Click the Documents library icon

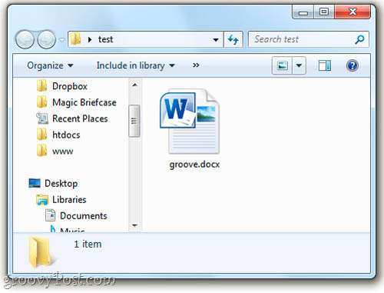[x=51, y=215]
